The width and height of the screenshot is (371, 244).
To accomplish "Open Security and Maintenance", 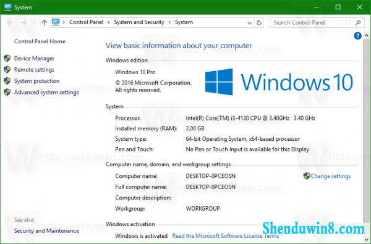I will (x=46, y=231).
